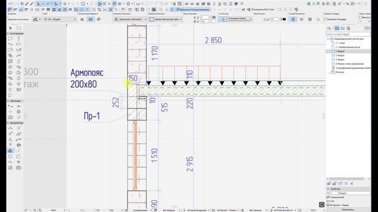Click the Navigator horizontal scrollbar

tap(347, 179)
